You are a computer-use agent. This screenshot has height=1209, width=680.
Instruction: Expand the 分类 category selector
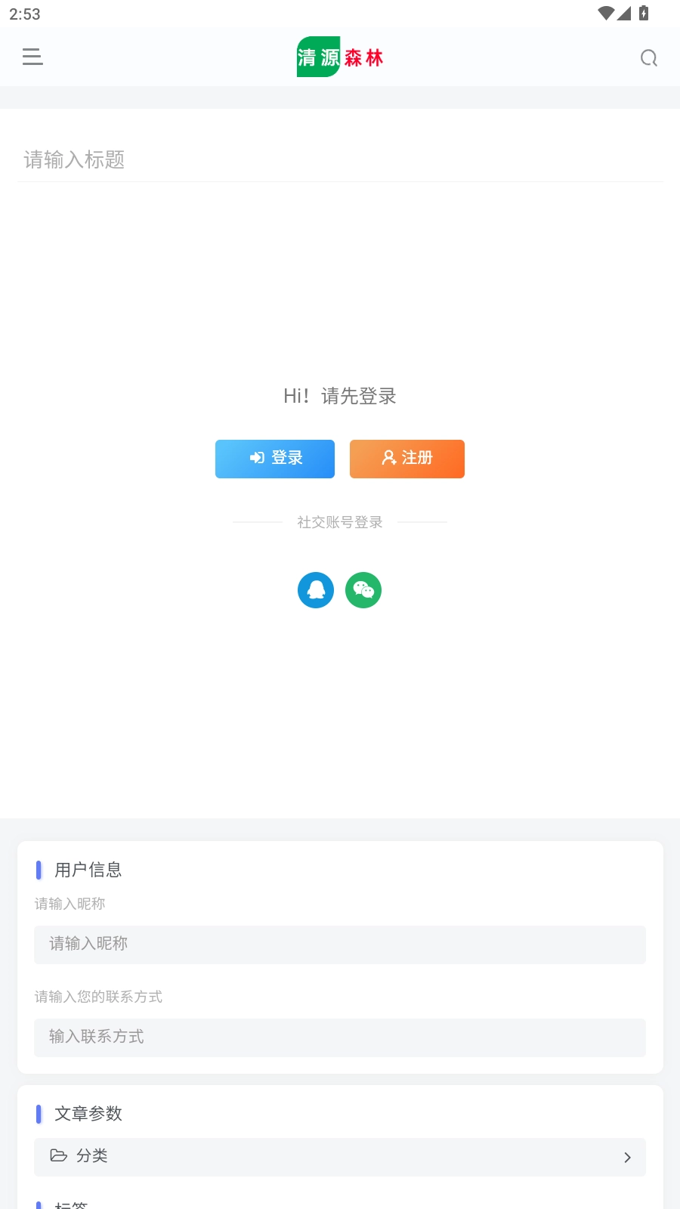pyautogui.click(x=340, y=1157)
